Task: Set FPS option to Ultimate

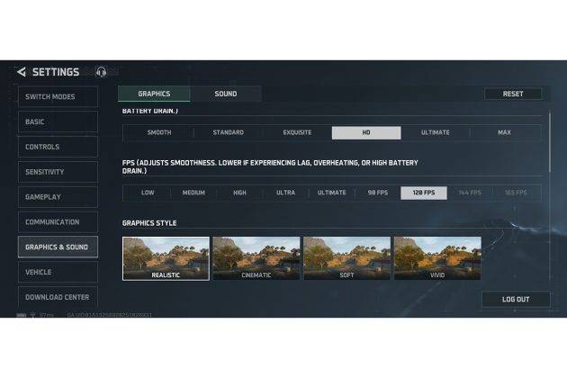Action: (x=331, y=193)
